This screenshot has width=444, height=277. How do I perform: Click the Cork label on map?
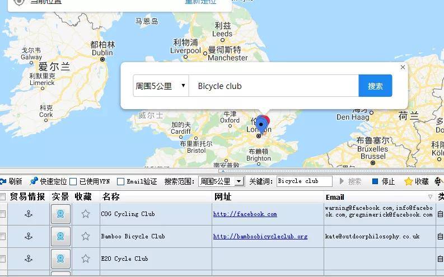coord(46,115)
